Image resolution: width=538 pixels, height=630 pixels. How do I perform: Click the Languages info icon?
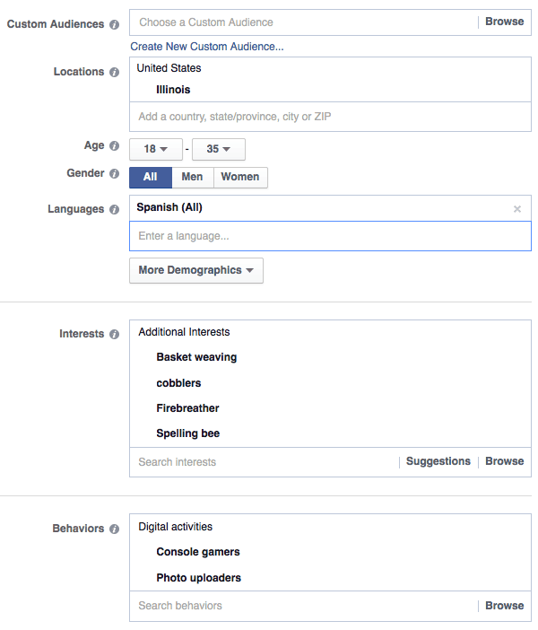click(x=115, y=209)
